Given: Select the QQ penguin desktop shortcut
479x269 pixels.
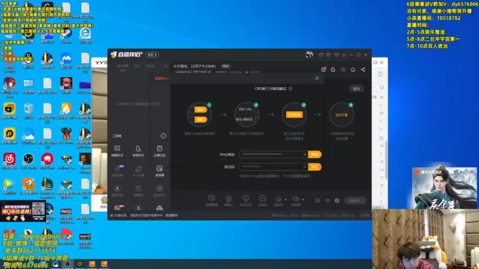Looking at the screenshot, I should coord(28,60).
